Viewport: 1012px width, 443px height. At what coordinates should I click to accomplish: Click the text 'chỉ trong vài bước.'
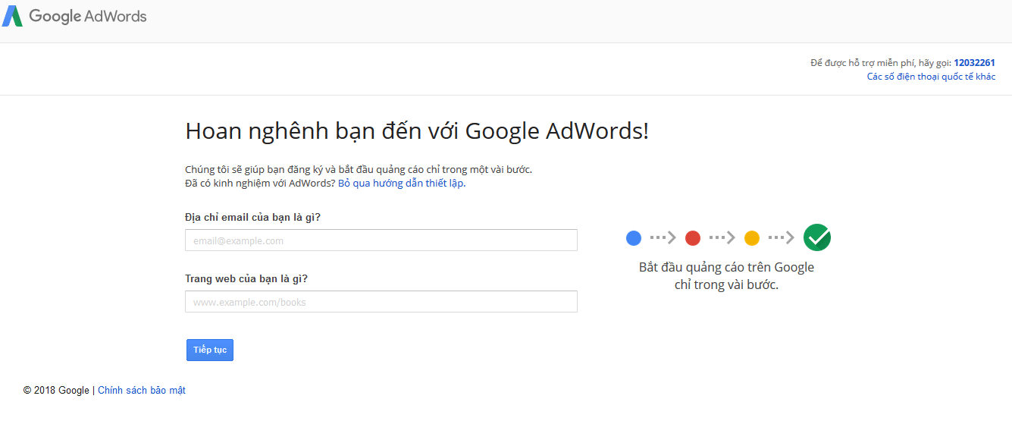726,285
